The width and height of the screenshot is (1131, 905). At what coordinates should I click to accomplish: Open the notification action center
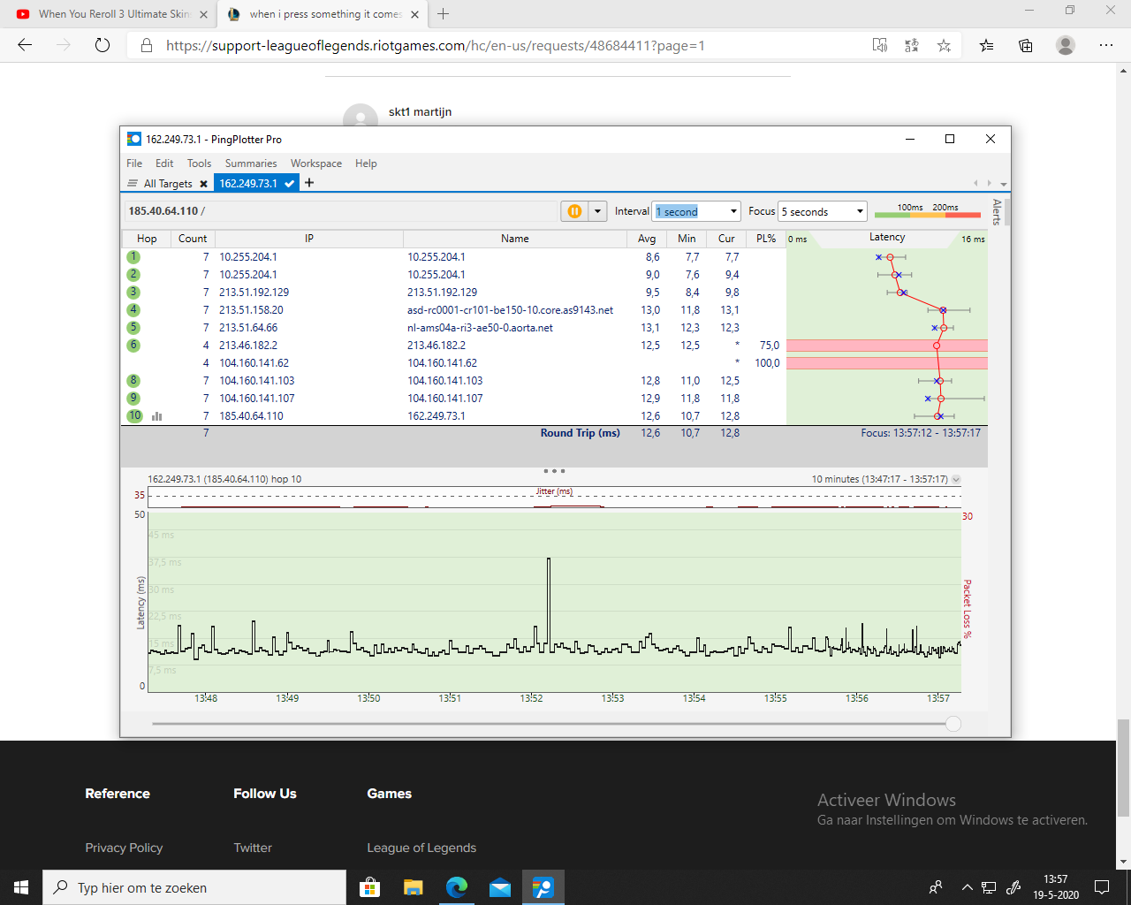1102,887
